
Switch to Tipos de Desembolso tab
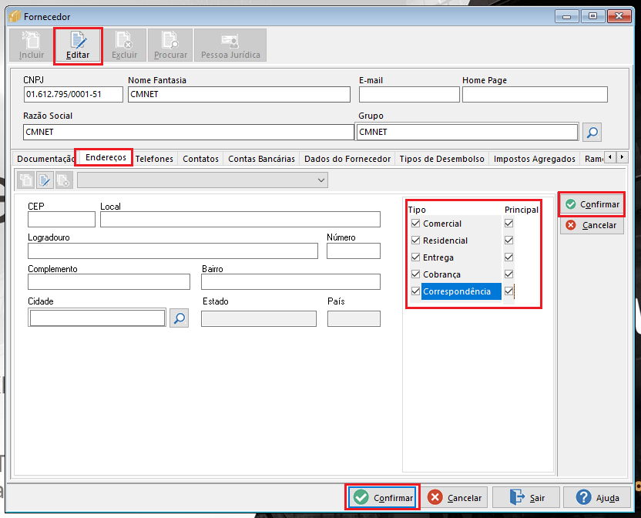point(441,159)
